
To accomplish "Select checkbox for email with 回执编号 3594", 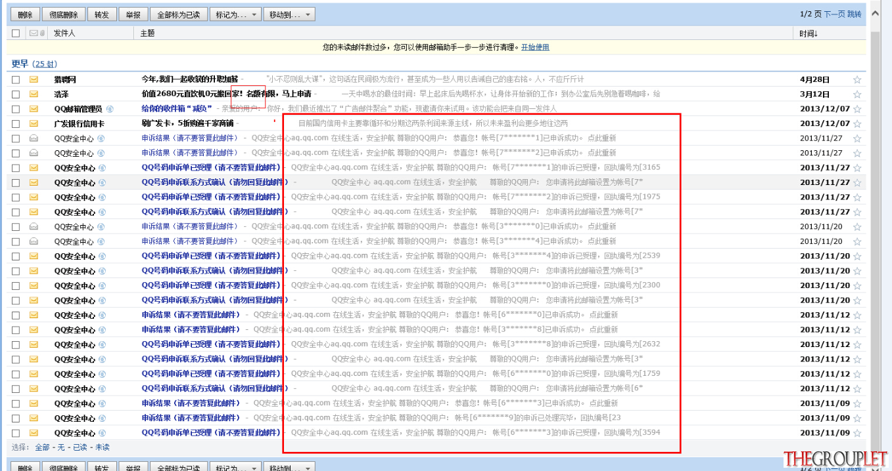I will coord(16,433).
